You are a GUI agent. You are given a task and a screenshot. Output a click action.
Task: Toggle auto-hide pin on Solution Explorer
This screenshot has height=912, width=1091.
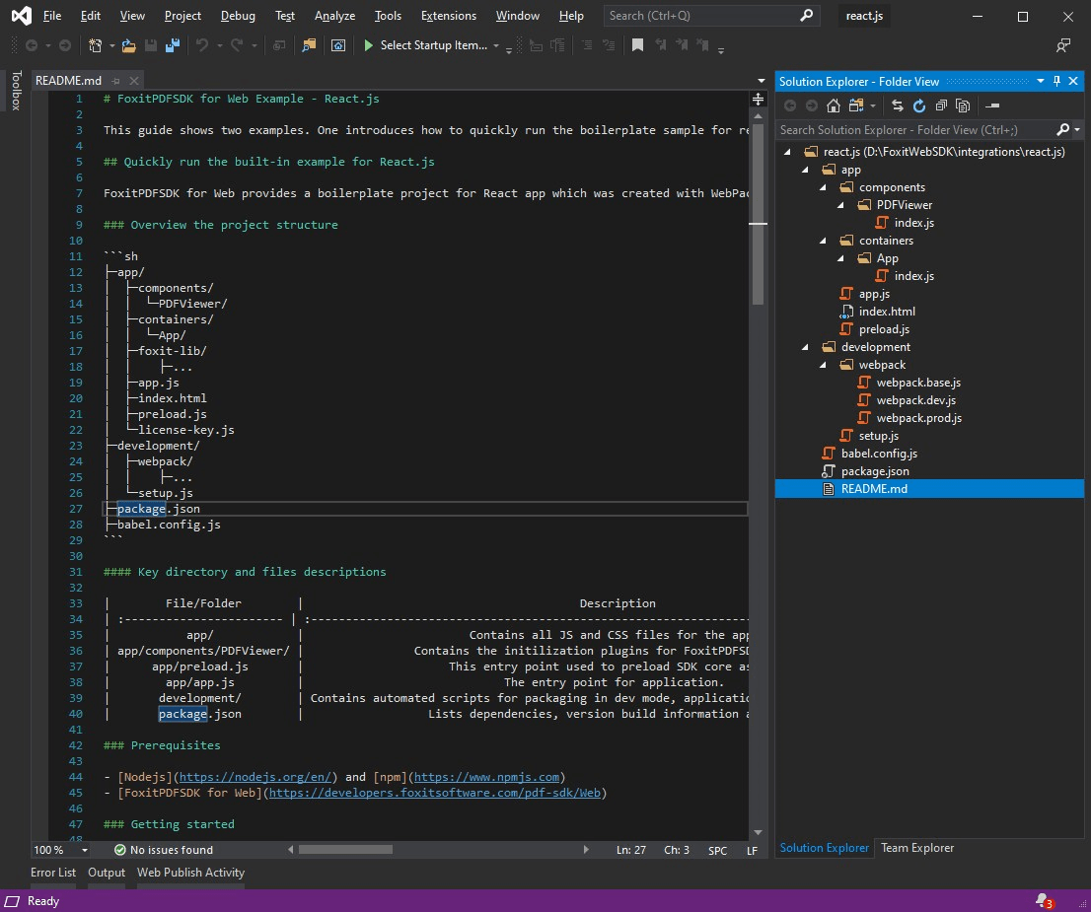coord(1057,81)
